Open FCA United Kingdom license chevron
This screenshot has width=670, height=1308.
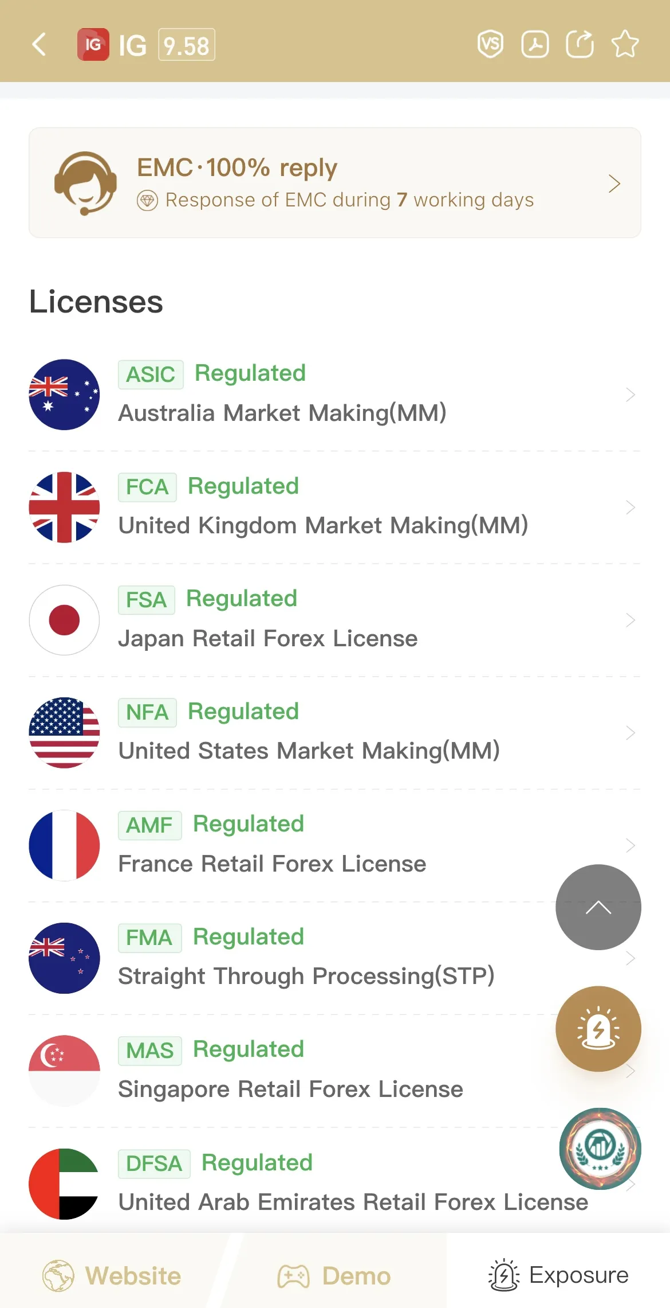(x=630, y=507)
